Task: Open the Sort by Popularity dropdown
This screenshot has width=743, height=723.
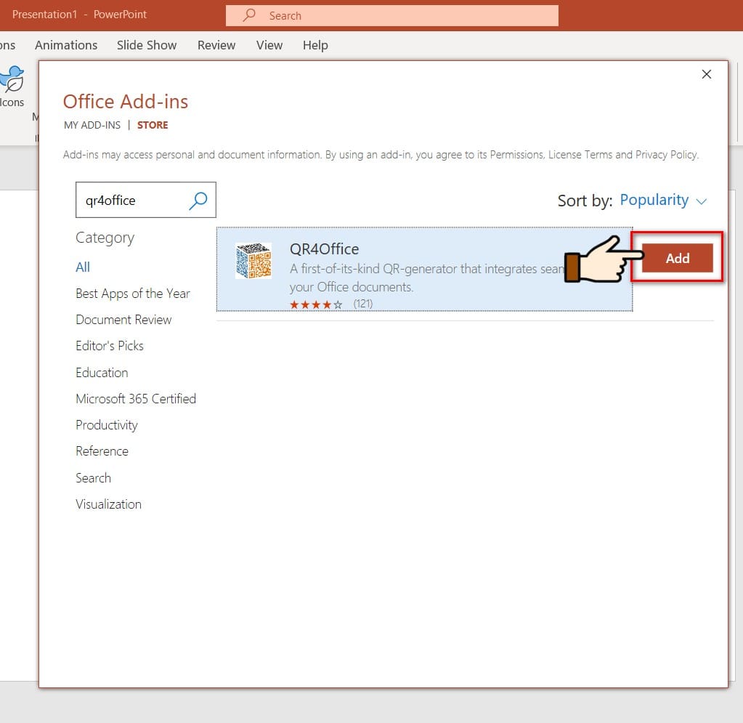Action: [x=662, y=201]
